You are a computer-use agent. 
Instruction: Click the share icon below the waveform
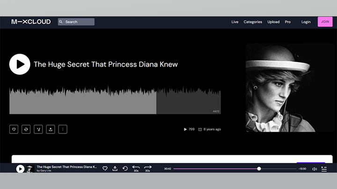point(51,129)
